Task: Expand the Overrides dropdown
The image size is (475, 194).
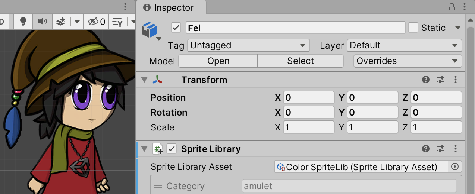Action: coord(408,61)
